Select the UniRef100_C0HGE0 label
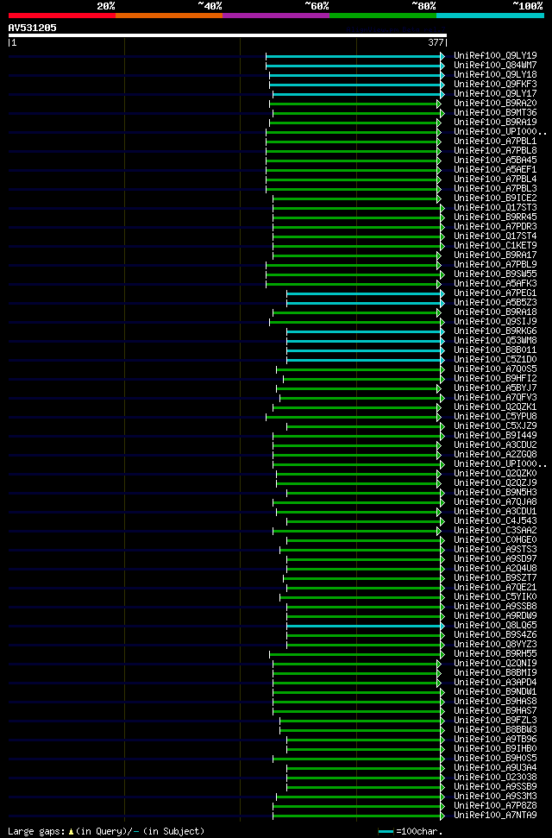Screen dimensions: 552x838 (x=495, y=540)
